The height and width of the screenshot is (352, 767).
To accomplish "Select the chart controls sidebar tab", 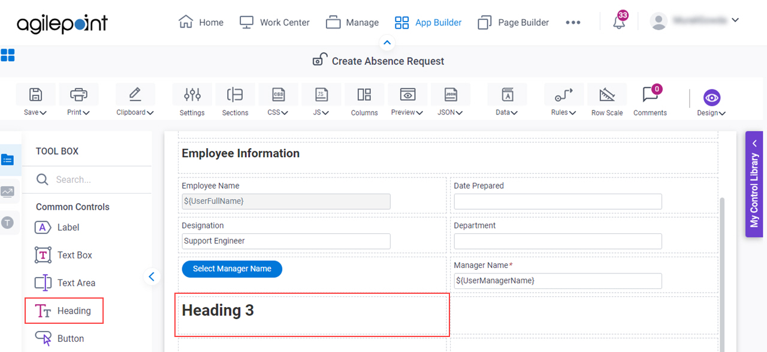I will coord(7,191).
